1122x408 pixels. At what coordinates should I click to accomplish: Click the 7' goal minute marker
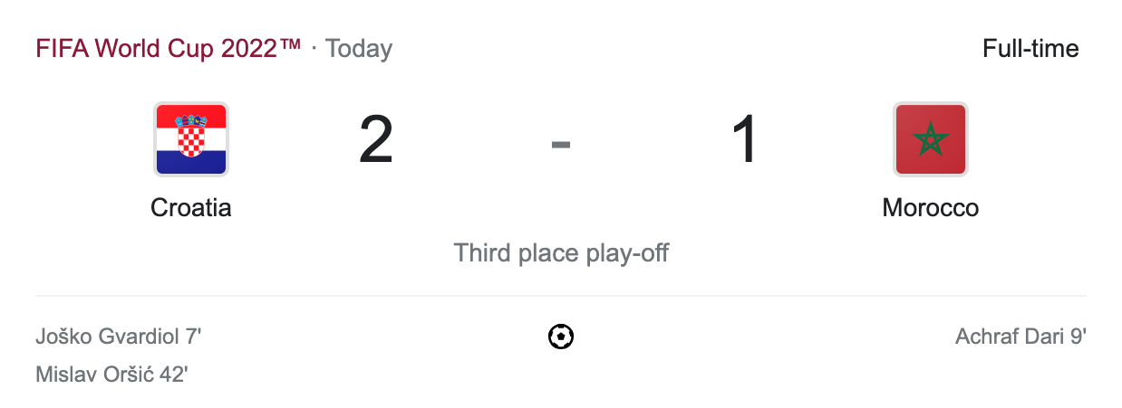pos(193,337)
